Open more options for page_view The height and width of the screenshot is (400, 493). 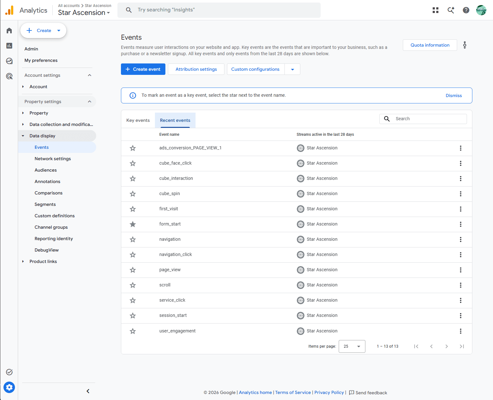pos(461,270)
